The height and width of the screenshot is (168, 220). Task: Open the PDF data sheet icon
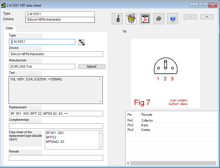[145, 19]
